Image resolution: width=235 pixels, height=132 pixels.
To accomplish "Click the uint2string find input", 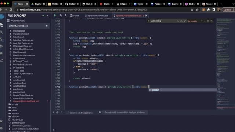I will [163, 21].
